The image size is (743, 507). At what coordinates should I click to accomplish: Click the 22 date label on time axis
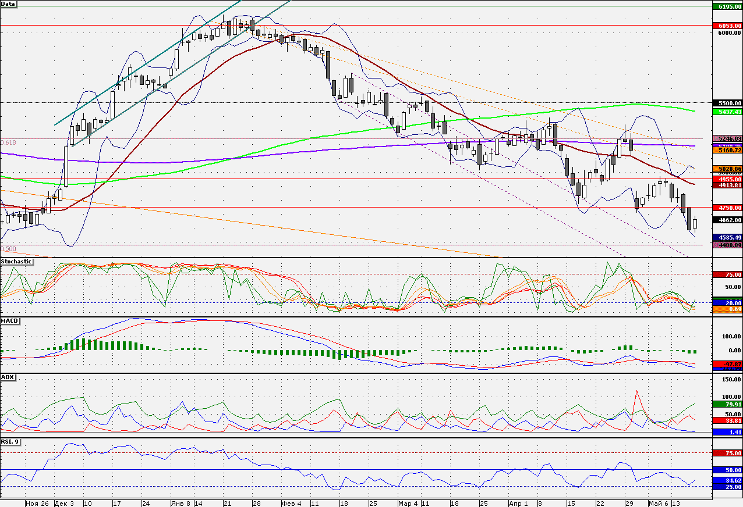click(599, 503)
